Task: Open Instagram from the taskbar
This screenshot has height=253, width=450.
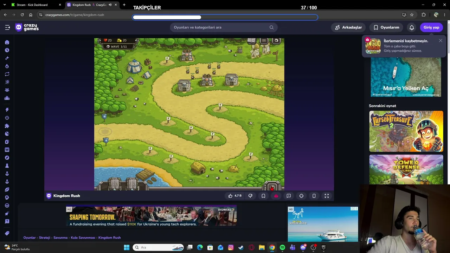Action: (231, 247)
